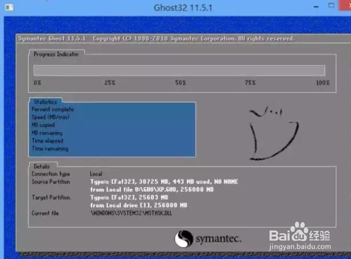Click the 75% progress marker

point(250,83)
